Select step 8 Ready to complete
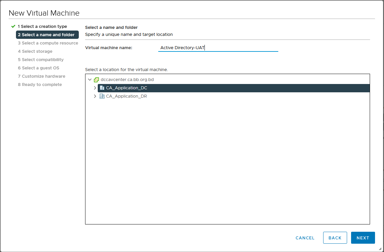This screenshot has height=252, width=384. coord(40,85)
